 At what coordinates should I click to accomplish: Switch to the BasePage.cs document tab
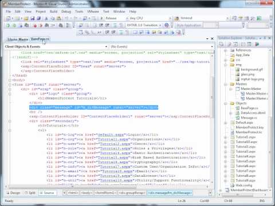(40, 39)
